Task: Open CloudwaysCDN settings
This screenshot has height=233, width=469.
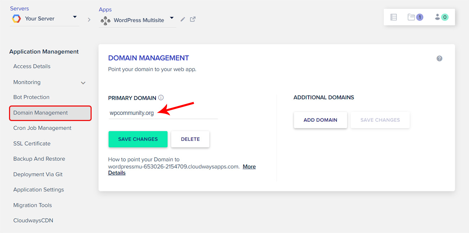Action: 33,220
